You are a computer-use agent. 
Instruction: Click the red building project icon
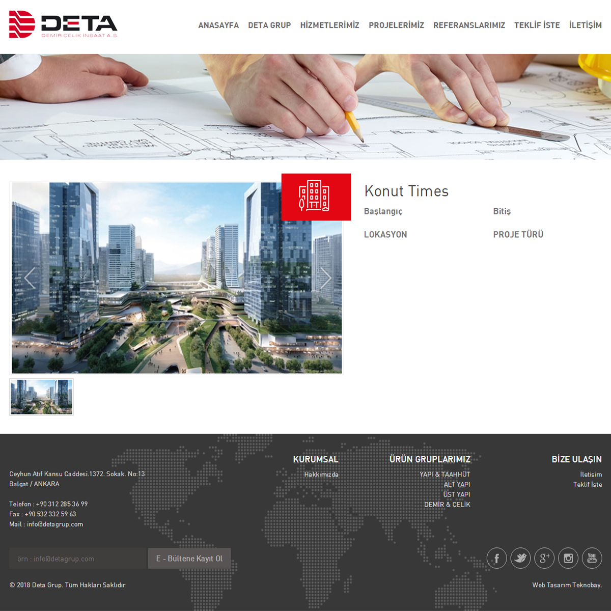click(x=316, y=197)
